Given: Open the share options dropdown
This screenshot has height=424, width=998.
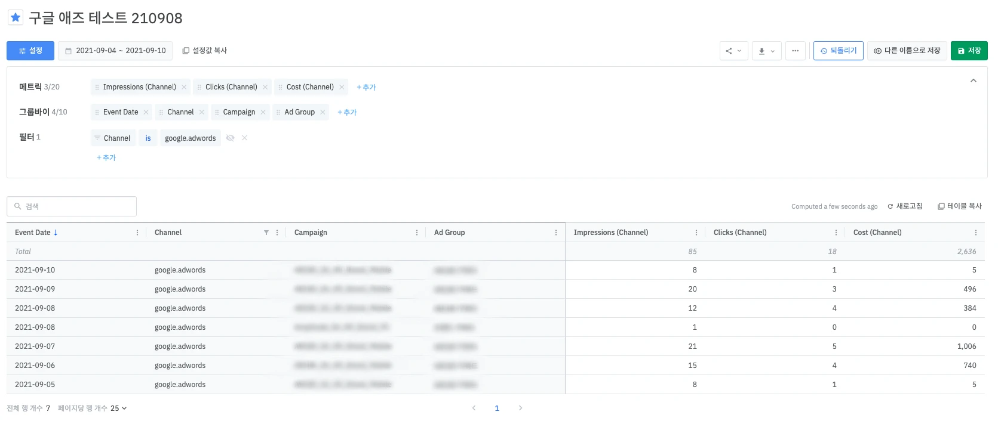Looking at the screenshot, I should (x=733, y=51).
